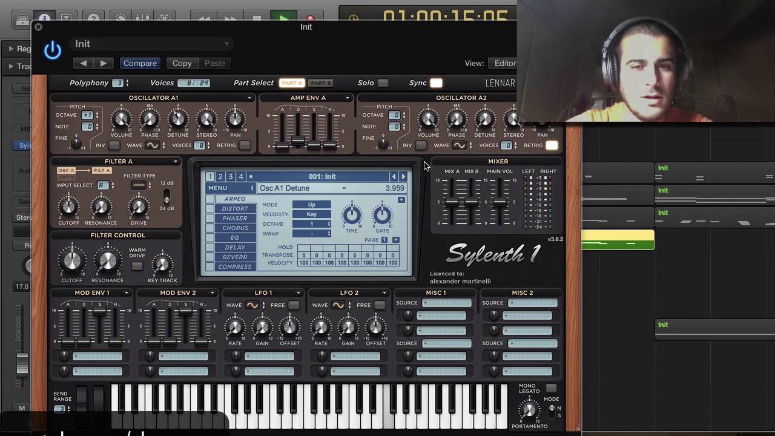Image resolution: width=775 pixels, height=436 pixels.
Task: Toggle Oscillator A1 Retrig button
Action: pyautogui.click(x=245, y=145)
